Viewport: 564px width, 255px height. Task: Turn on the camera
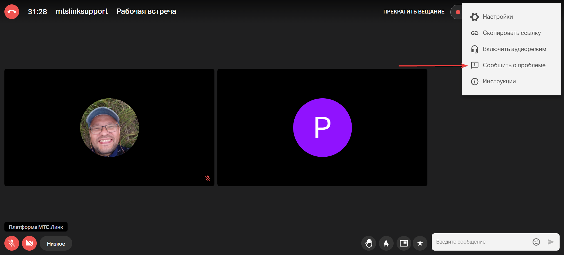click(29, 243)
